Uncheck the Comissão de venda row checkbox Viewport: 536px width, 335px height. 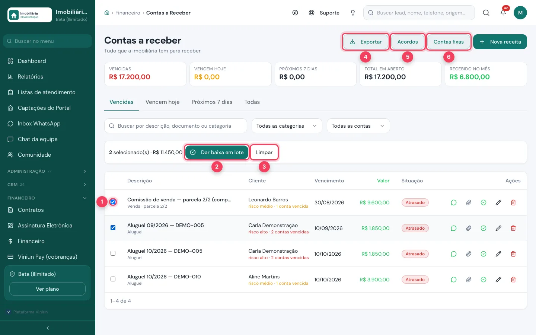pyautogui.click(x=113, y=202)
